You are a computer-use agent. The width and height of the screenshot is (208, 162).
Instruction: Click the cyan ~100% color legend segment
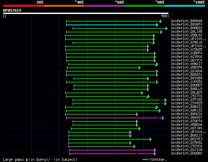point(185,6)
